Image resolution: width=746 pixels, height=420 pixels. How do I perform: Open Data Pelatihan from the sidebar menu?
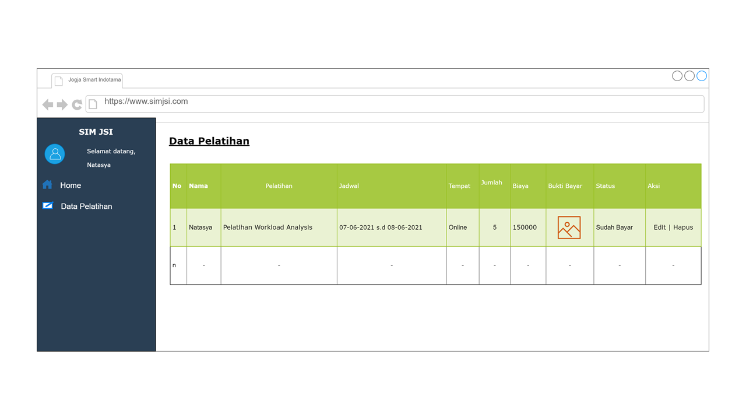click(86, 206)
